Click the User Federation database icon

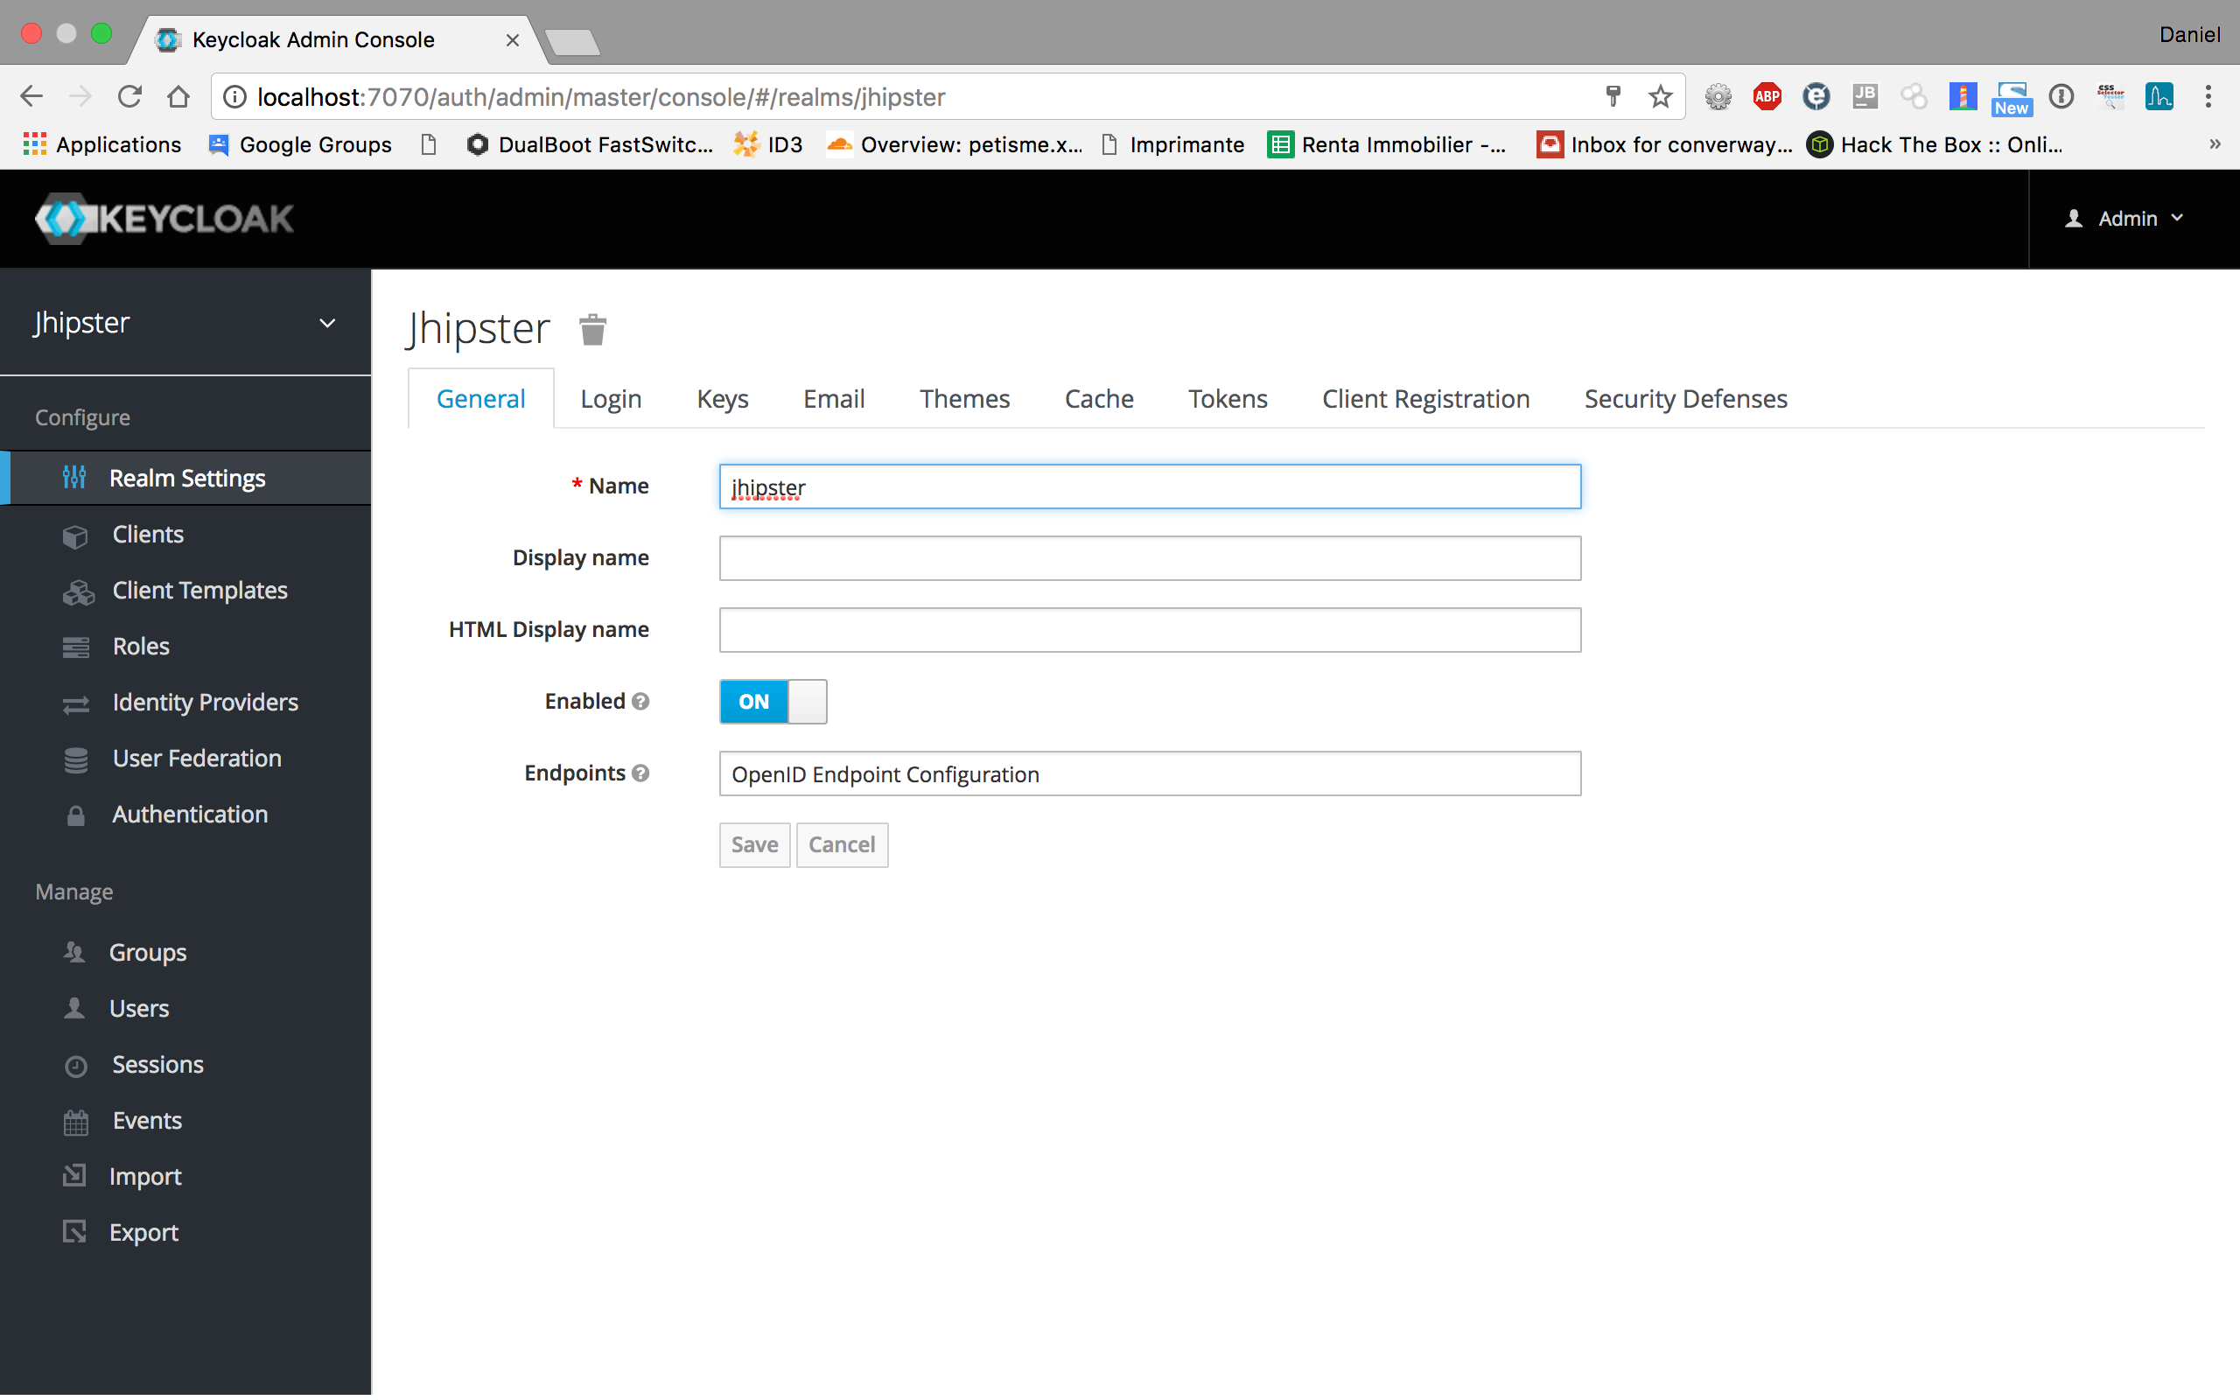click(75, 759)
